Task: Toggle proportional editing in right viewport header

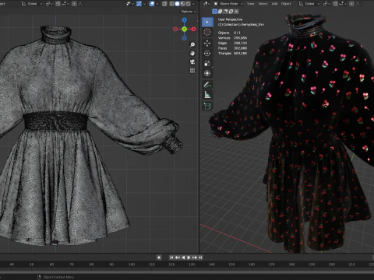Action: tap(351, 4)
